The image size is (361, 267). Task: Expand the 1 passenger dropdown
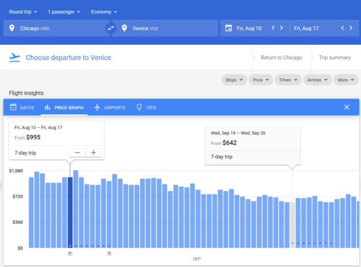65,12
